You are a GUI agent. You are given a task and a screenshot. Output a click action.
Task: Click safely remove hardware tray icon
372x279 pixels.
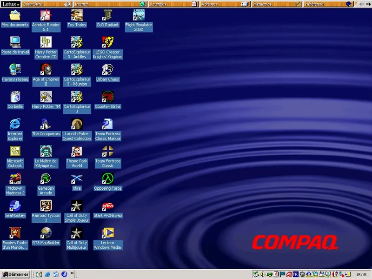pyautogui.click(x=255, y=274)
